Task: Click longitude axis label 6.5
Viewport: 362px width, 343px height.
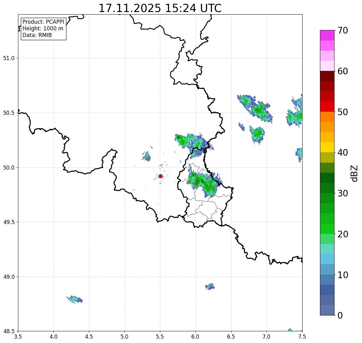Action: (231, 337)
